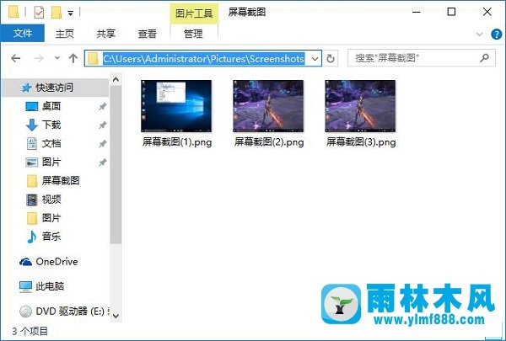Click the folder icon in the title bar

[x=13, y=12]
